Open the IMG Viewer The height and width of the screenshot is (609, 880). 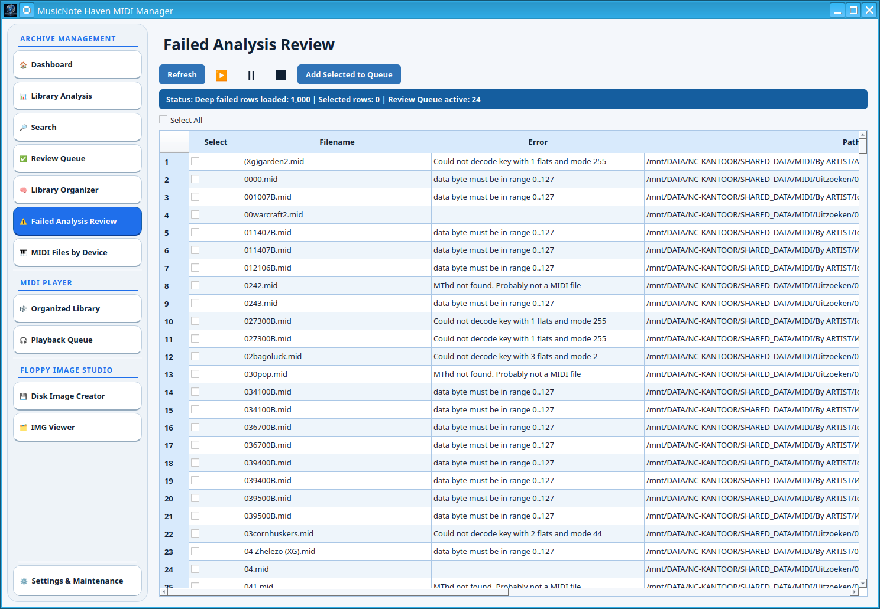click(x=77, y=428)
